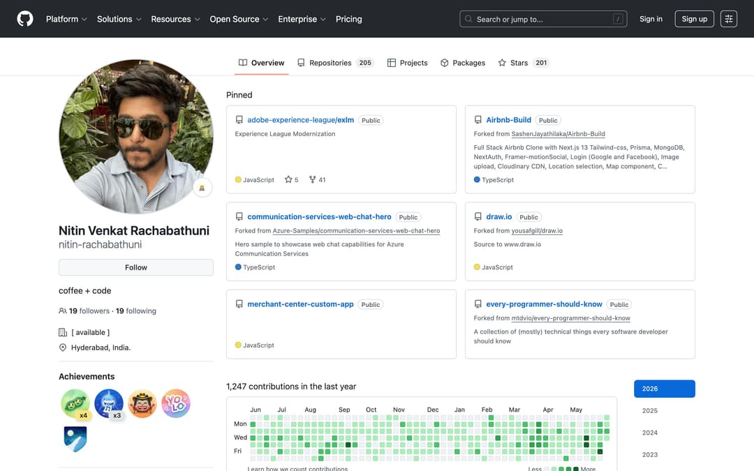Image resolution: width=754 pixels, height=471 pixels.
Task: Click the fork count 41 on exlm
Action: point(318,180)
